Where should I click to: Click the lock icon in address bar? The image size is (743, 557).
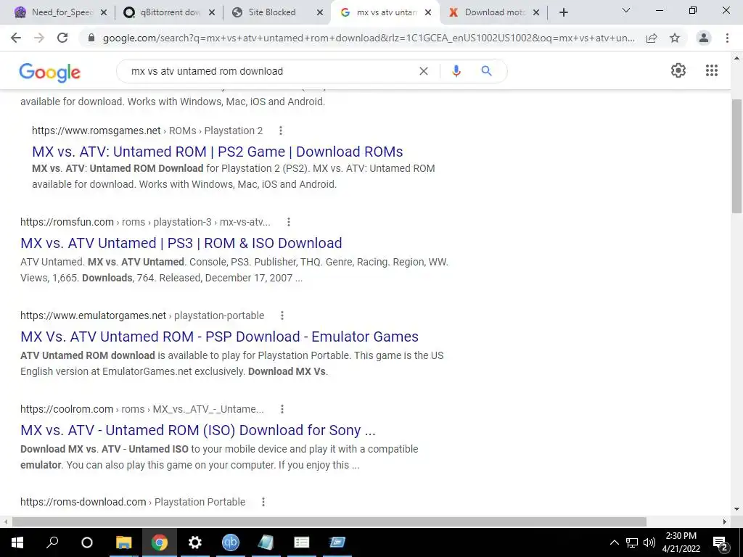91,38
